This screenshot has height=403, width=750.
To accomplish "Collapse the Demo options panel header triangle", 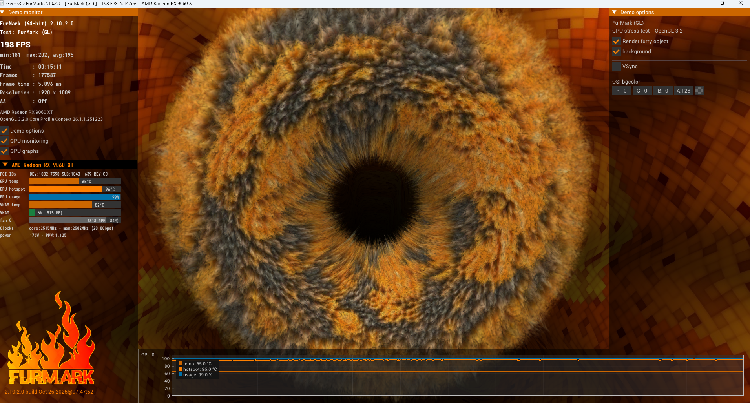I will 614,12.
